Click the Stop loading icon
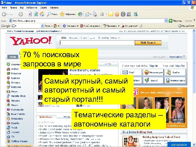Screen dimensions: 196x147 (x=30, y=14)
